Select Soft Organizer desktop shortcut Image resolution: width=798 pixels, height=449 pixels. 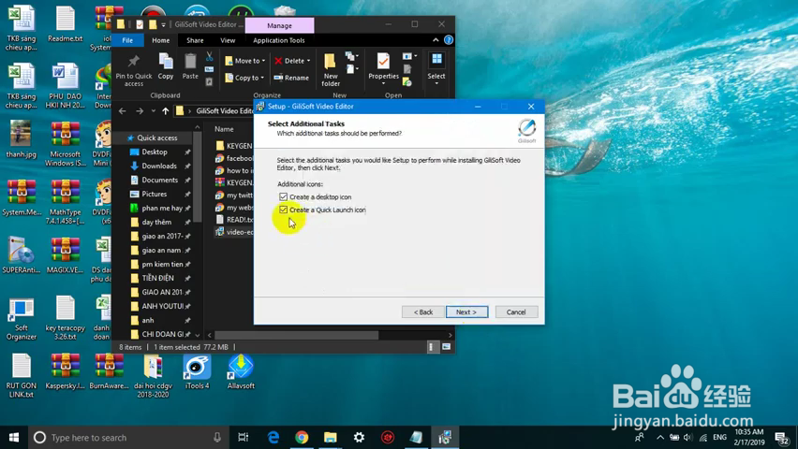pyautogui.click(x=21, y=319)
